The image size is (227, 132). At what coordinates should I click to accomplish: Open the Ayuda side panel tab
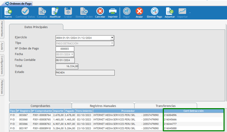[x=2, y=46]
